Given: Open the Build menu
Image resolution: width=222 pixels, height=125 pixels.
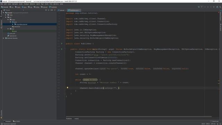Looking at the screenshot, I should (38, 4).
